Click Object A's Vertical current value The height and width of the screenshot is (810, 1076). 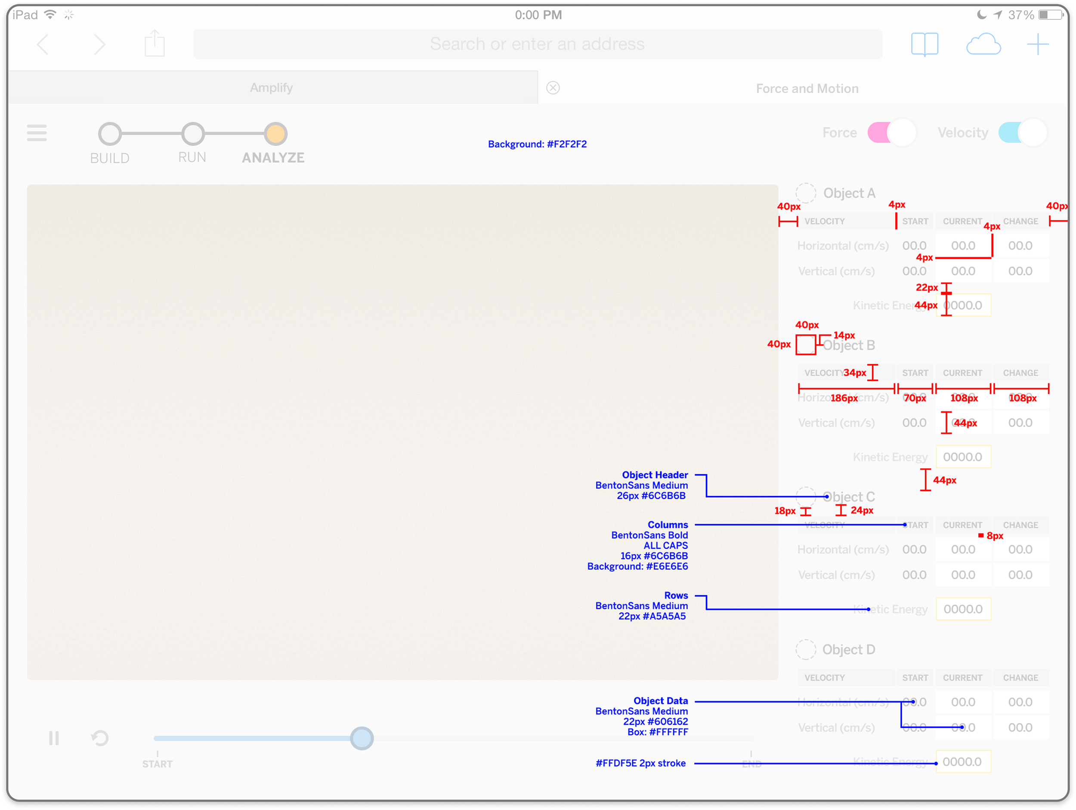(x=963, y=271)
